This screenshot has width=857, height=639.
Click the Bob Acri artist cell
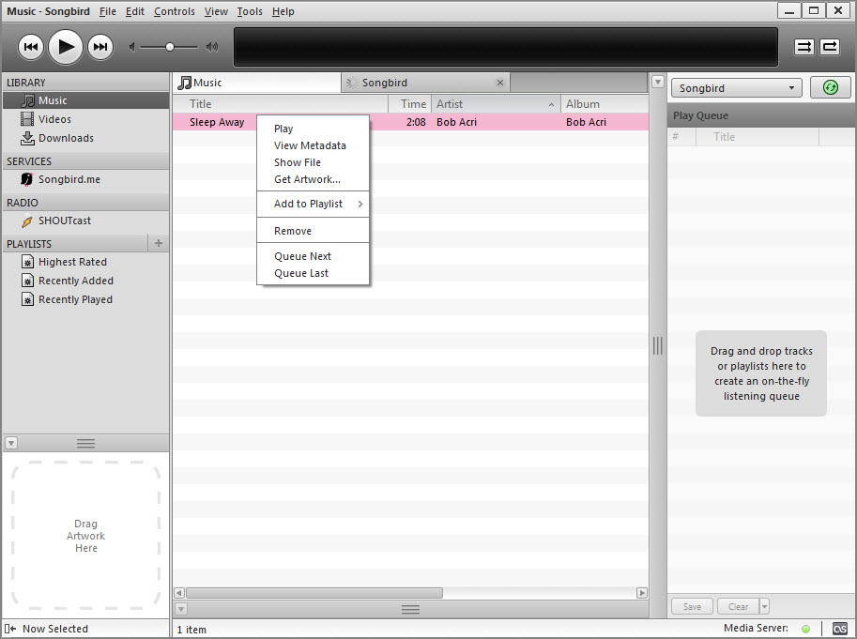click(456, 122)
